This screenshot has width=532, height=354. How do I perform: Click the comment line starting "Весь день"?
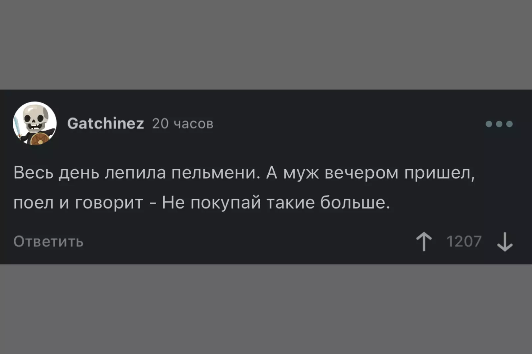click(x=244, y=173)
